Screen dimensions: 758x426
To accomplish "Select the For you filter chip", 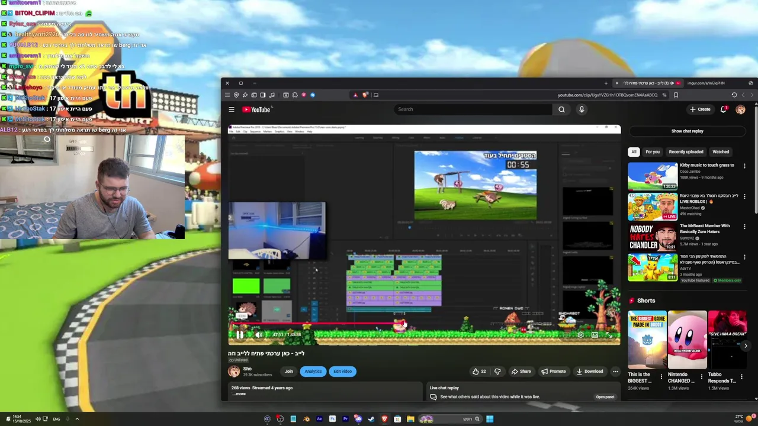I will coord(653,152).
